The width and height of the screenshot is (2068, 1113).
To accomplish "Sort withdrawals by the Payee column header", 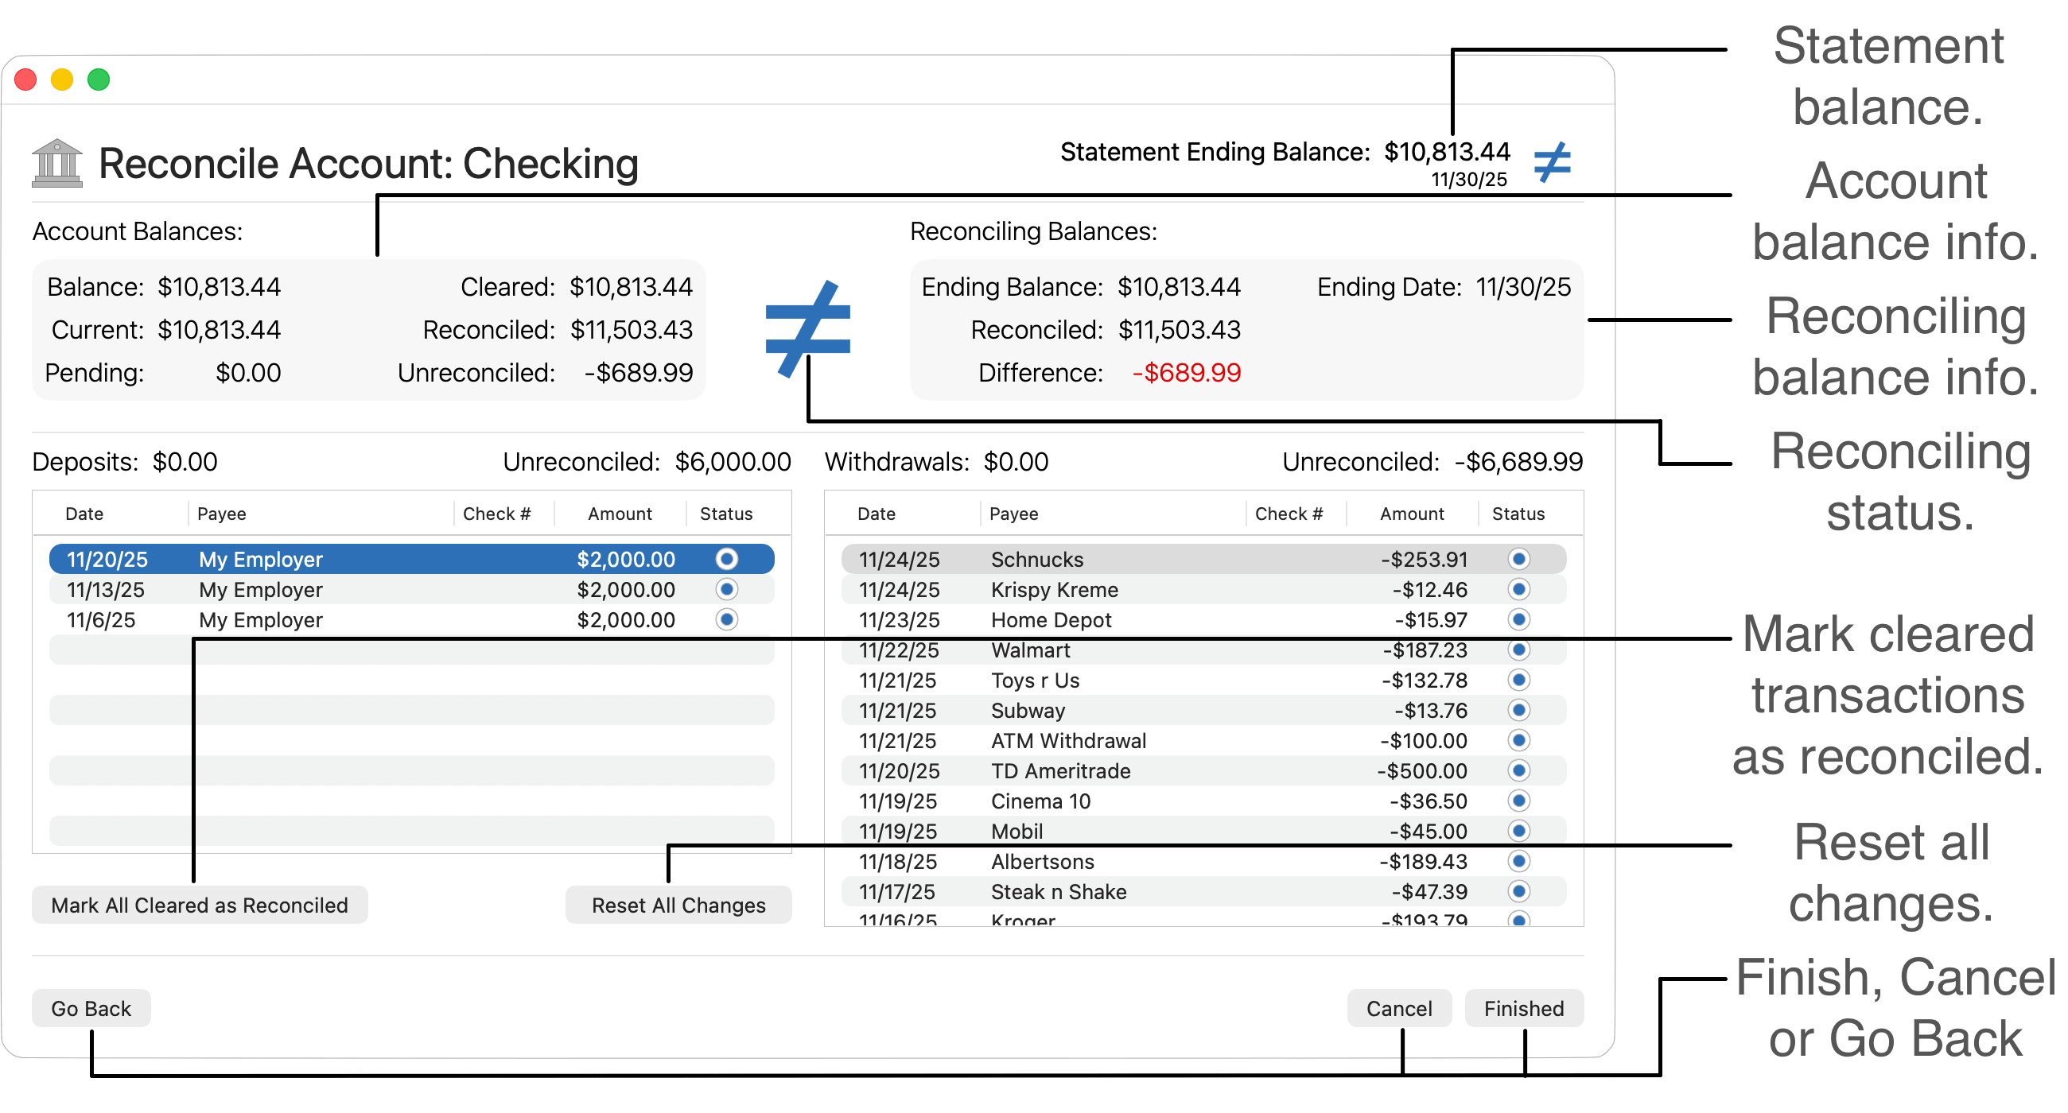I will pyautogui.click(x=1013, y=514).
